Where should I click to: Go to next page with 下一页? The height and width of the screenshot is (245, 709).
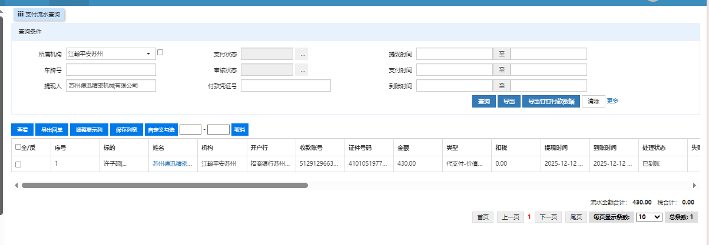tap(548, 217)
